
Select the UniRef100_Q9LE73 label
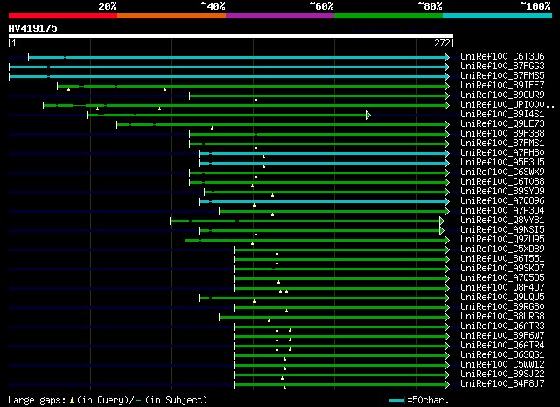(502, 123)
